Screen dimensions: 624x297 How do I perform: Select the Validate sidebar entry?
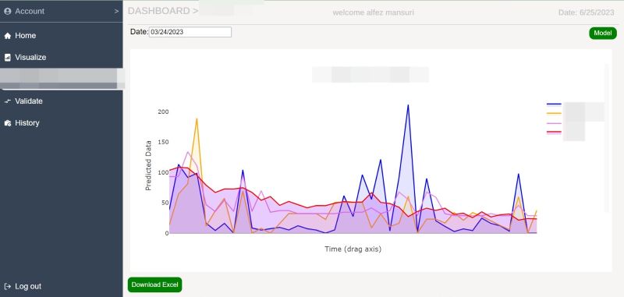click(62, 101)
